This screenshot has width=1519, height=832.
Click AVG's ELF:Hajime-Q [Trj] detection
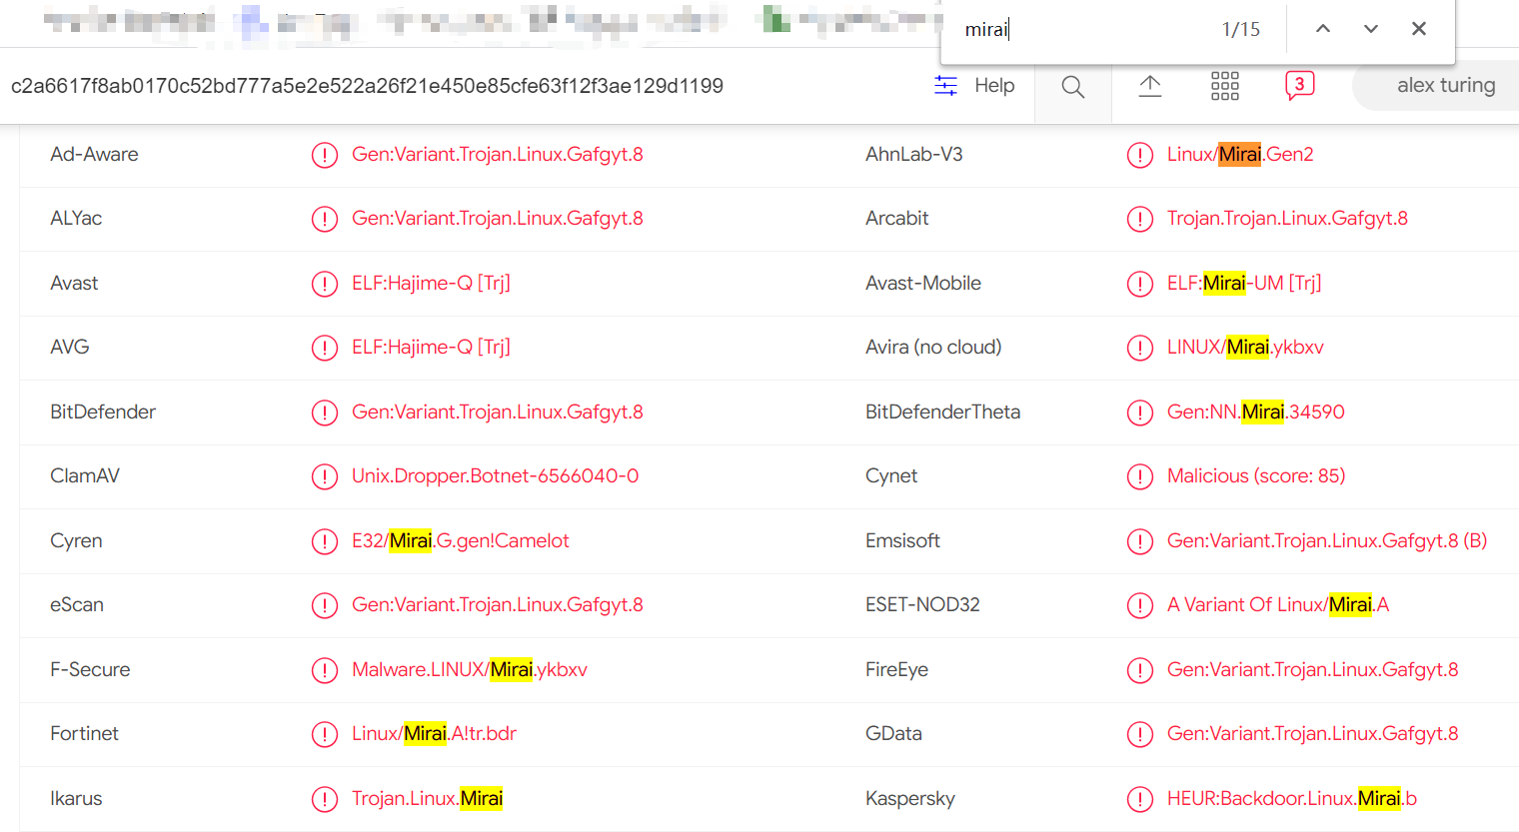pyautogui.click(x=431, y=348)
